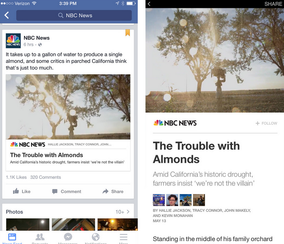Follow NBC News with the plus button
Screen dimensions: 284x244
click(x=266, y=123)
